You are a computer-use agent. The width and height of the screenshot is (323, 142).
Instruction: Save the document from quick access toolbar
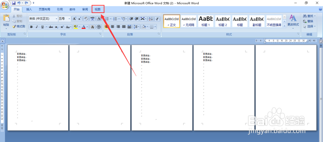coord(14,3)
